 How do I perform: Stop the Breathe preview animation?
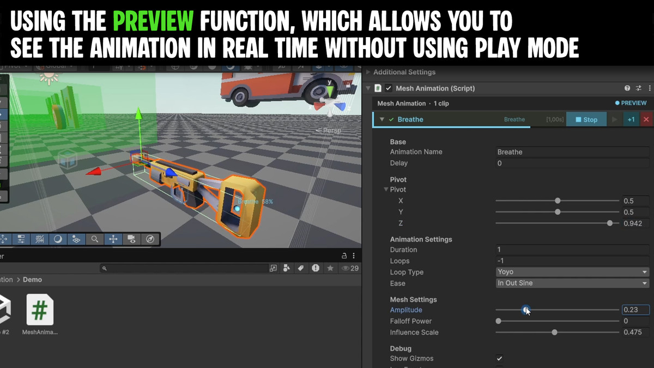click(x=586, y=119)
